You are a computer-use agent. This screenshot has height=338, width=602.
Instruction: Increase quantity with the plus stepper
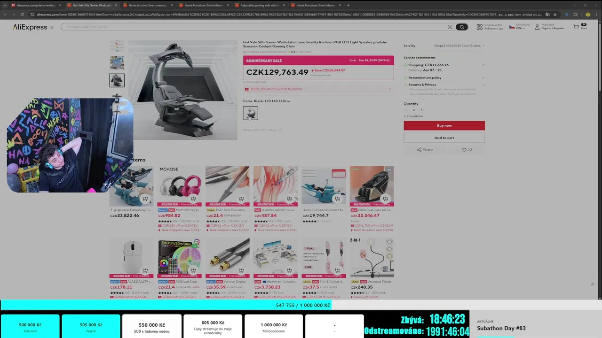tap(421, 110)
